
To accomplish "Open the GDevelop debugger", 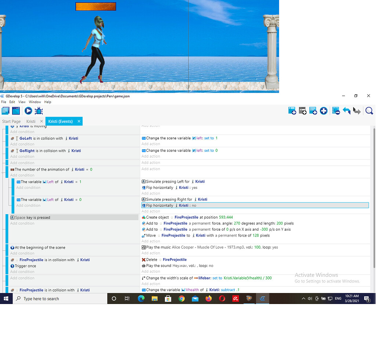I will pos(39,110).
